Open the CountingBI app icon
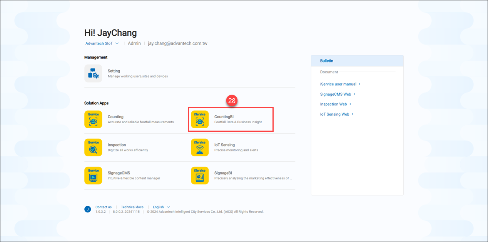488x242 pixels. tap(200, 119)
